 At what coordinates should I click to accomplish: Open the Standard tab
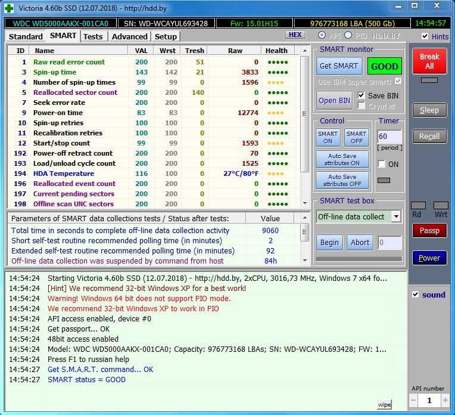coord(26,36)
